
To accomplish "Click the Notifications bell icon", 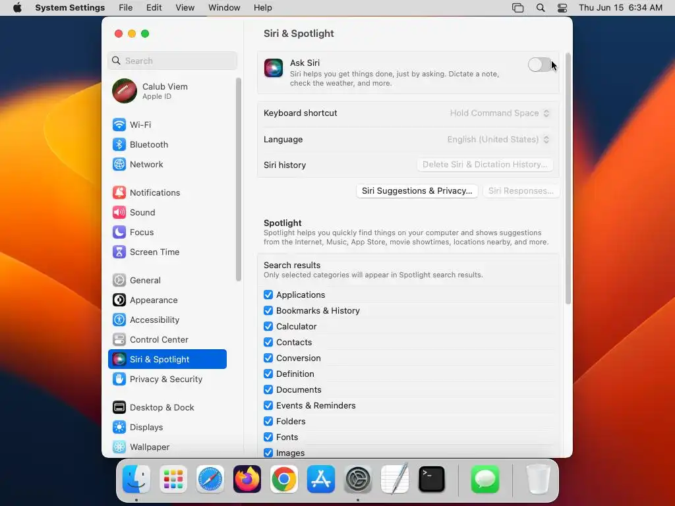I will point(119,193).
